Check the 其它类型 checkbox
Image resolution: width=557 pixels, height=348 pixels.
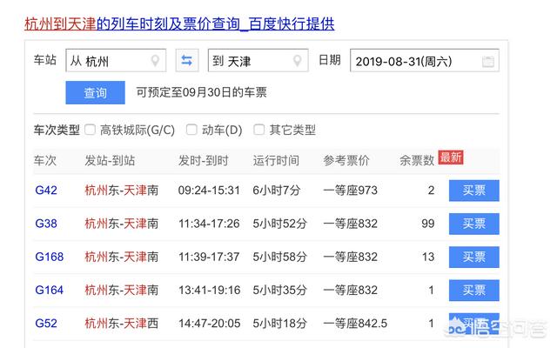tap(258, 130)
